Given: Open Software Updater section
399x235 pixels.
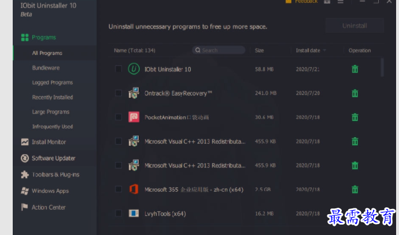Looking at the screenshot, I should click(53, 158).
